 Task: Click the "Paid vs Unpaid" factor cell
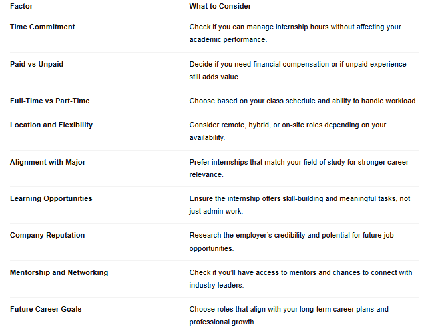coord(37,65)
